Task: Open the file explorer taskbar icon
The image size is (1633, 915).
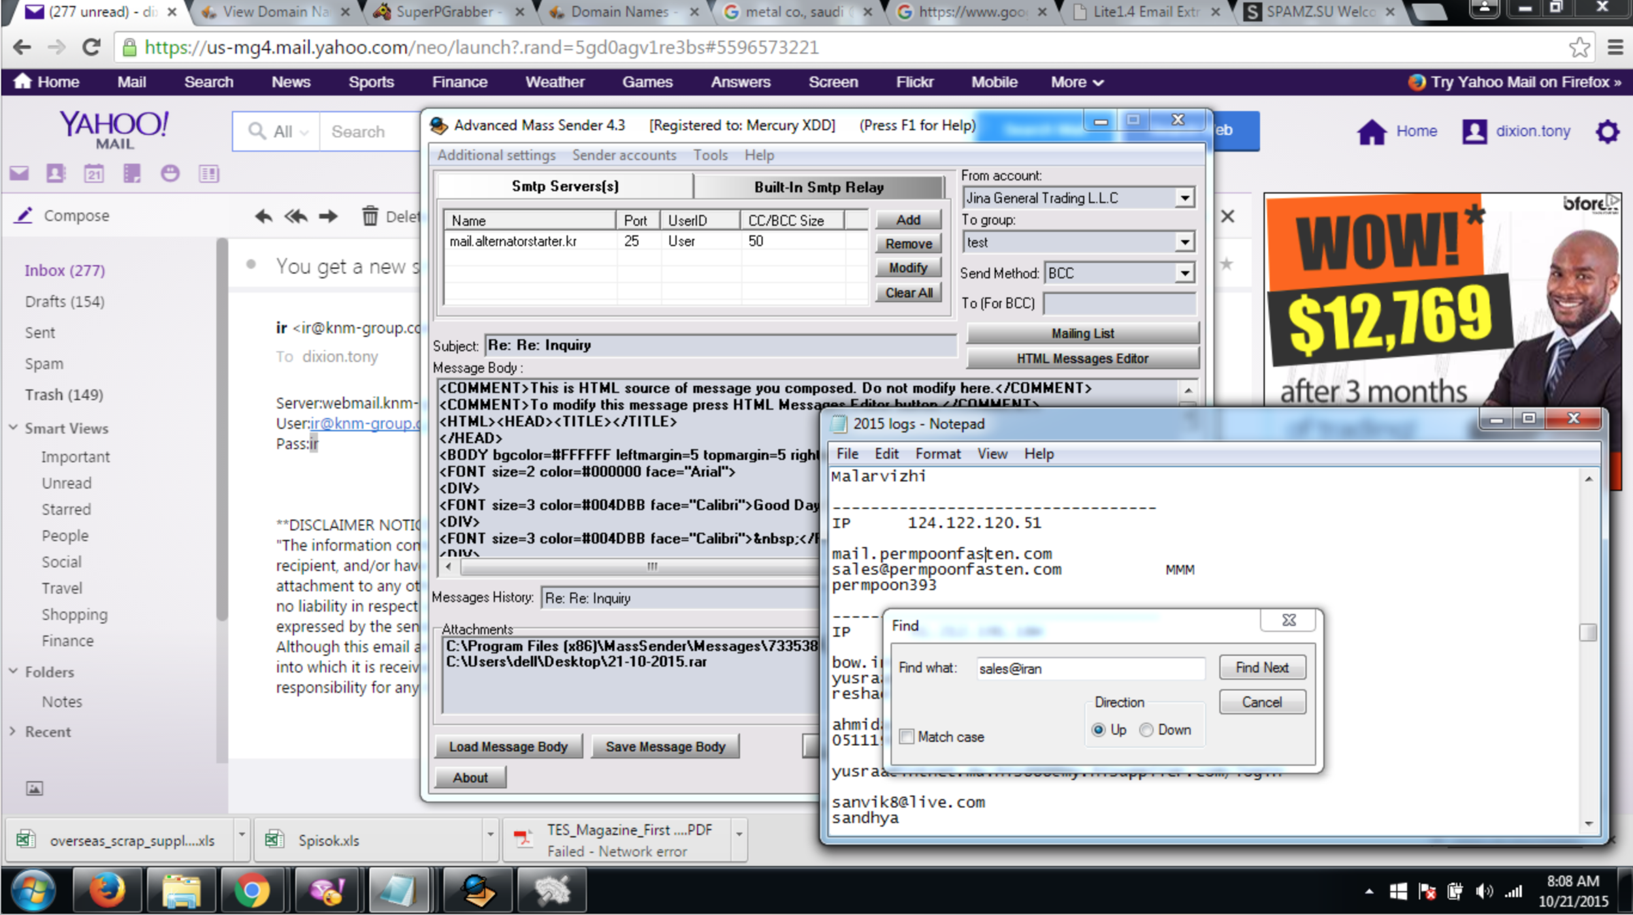Action: pos(181,890)
